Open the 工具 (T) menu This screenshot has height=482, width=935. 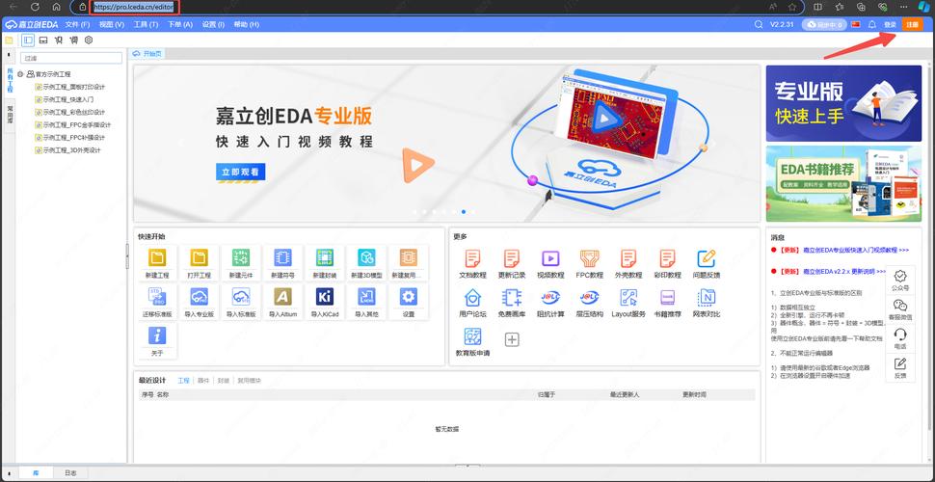point(146,24)
